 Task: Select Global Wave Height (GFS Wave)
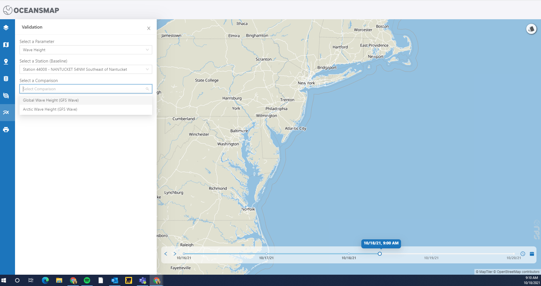click(51, 100)
